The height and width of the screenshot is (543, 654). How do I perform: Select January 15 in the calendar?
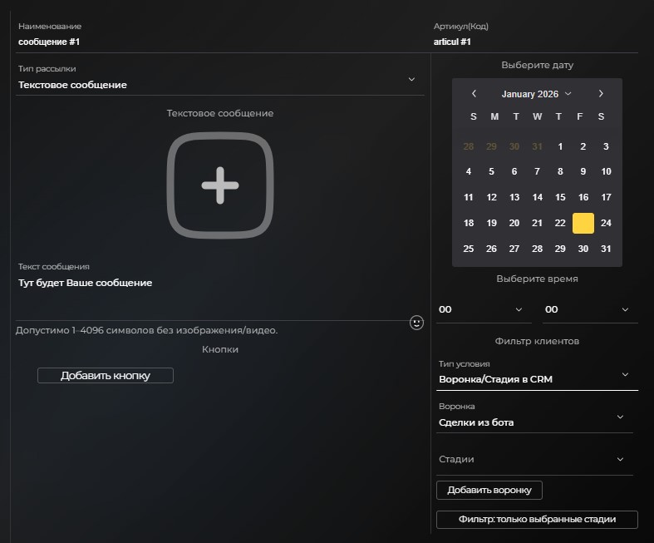pyautogui.click(x=560, y=197)
